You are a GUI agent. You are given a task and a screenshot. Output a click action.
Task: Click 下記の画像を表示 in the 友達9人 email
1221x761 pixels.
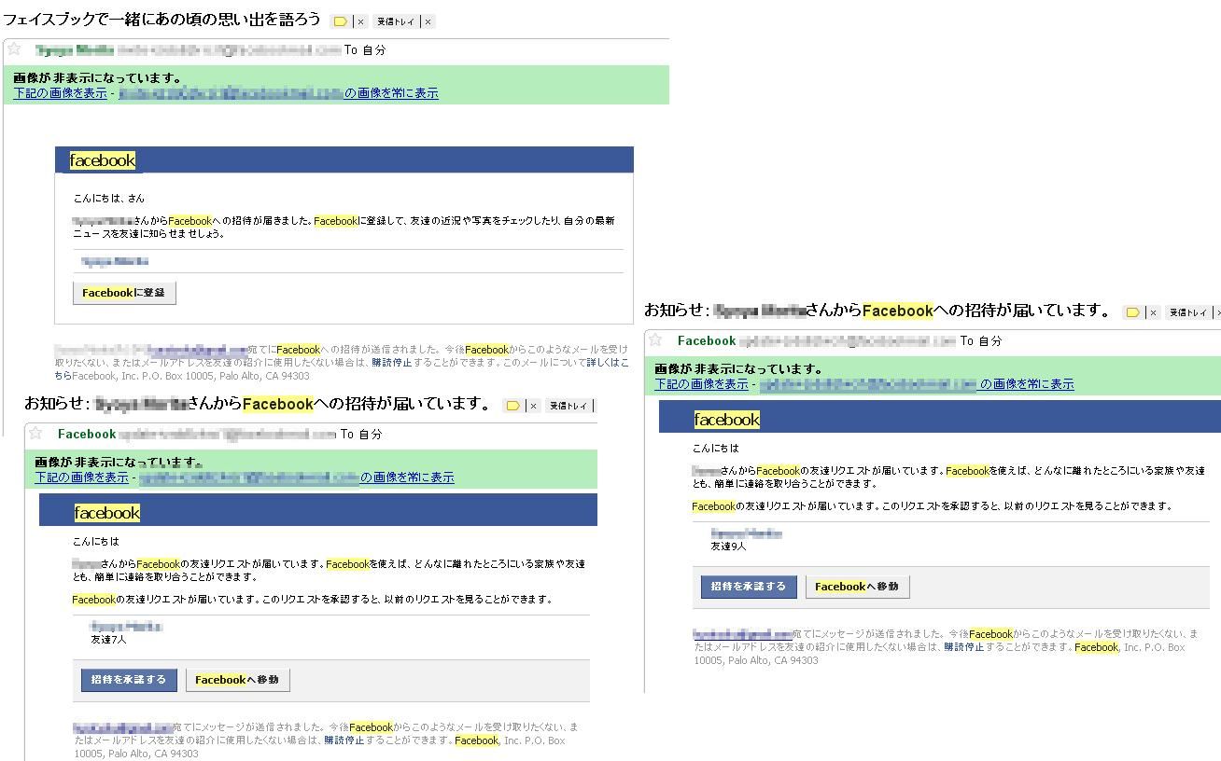(x=701, y=384)
